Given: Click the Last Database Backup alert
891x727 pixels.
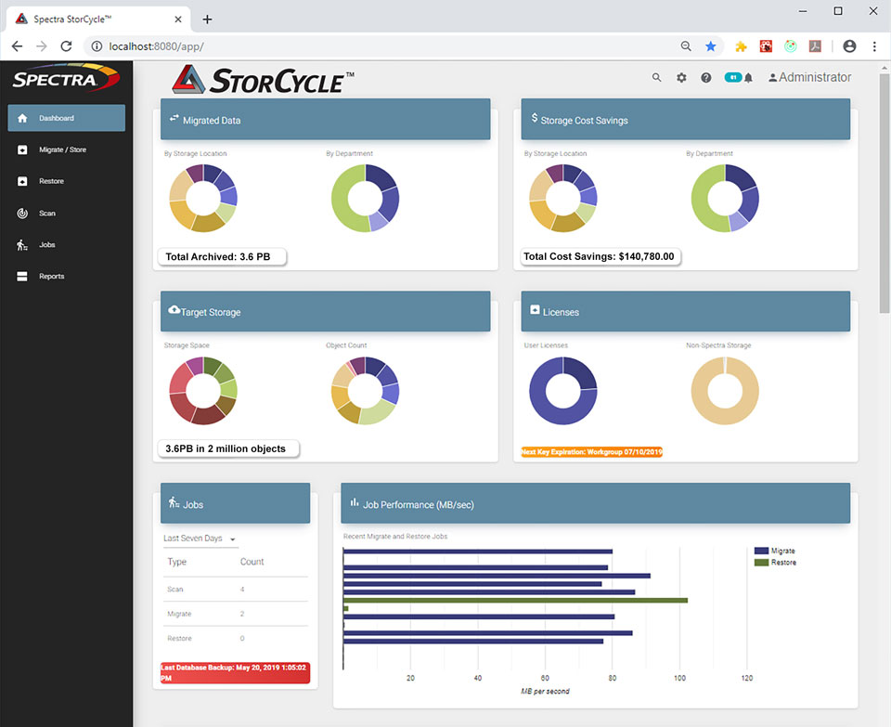Looking at the screenshot, I should coord(235,672).
